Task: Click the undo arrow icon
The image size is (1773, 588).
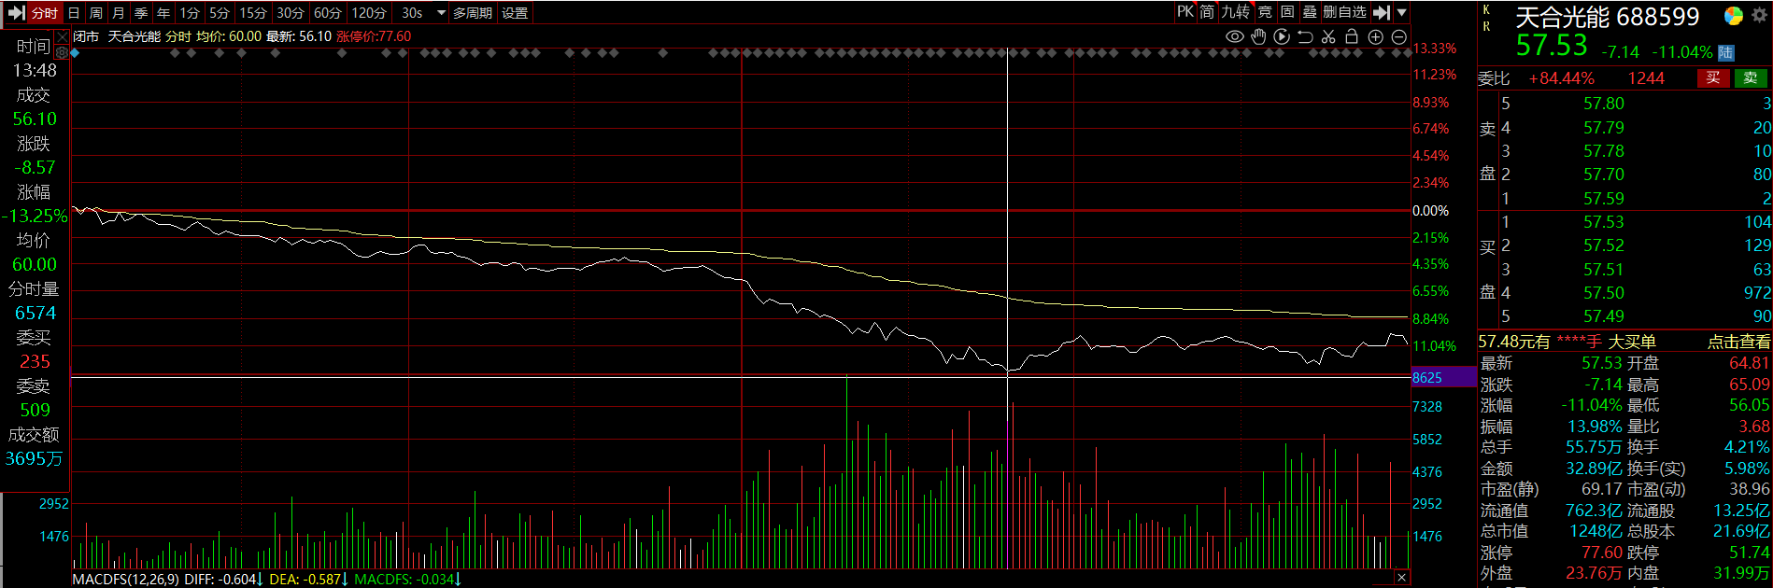Action: point(1305,36)
